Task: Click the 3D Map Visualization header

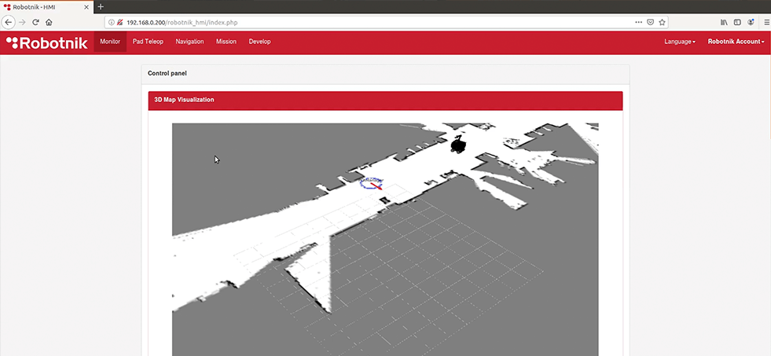Action: (385, 100)
